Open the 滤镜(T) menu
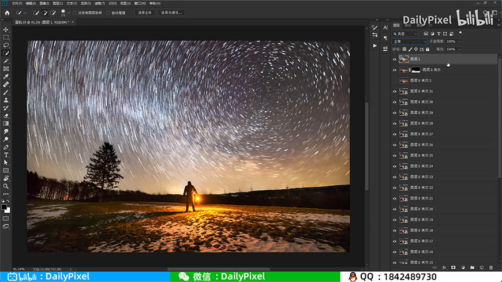 pyautogui.click(x=100, y=3)
